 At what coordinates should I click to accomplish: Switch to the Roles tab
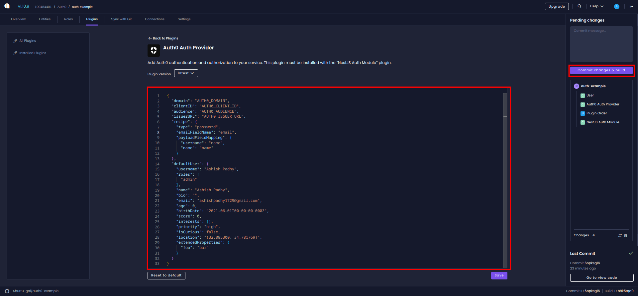pos(68,19)
